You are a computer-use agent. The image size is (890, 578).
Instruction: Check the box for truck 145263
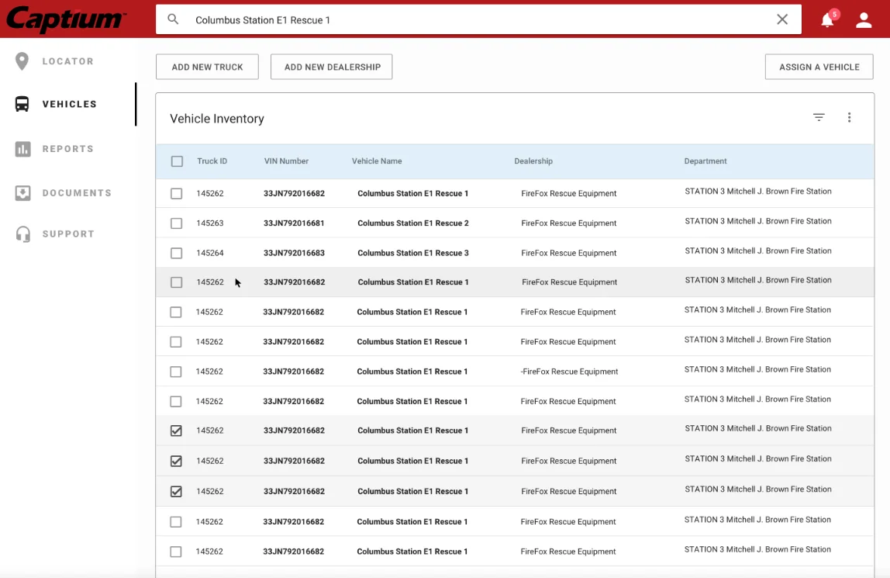pyautogui.click(x=177, y=223)
